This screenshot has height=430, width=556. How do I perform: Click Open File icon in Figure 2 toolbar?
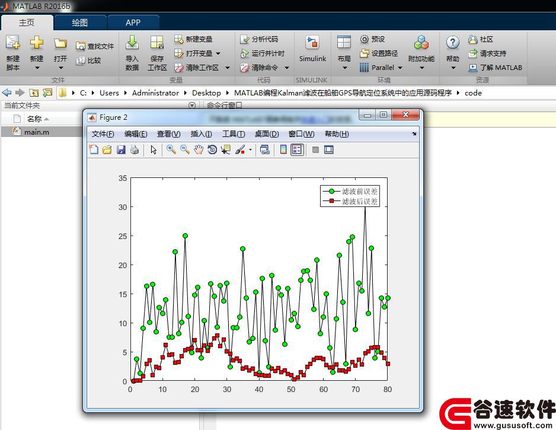(107, 149)
